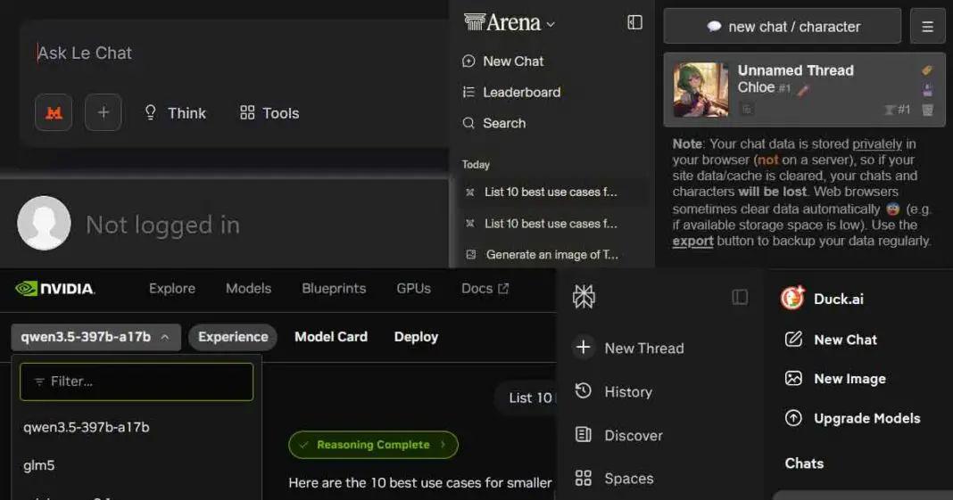Delete Unnamed Thread with the trash icon

click(x=927, y=110)
